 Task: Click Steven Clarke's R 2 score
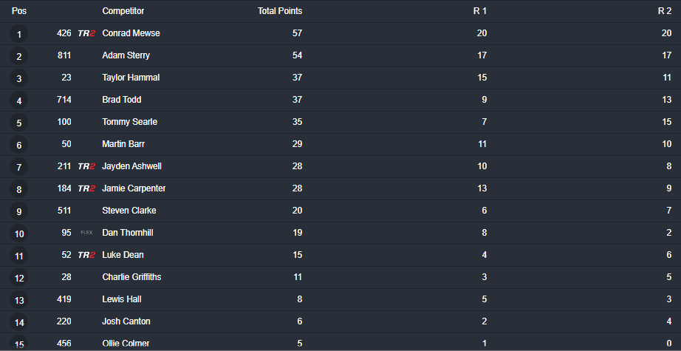click(669, 211)
